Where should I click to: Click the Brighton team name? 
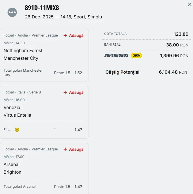pyautogui.click(x=12, y=172)
